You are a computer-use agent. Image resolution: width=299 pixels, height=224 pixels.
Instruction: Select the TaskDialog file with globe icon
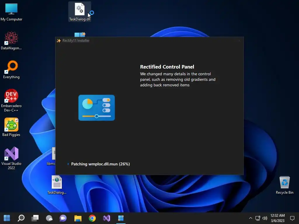(x=57, y=185)
